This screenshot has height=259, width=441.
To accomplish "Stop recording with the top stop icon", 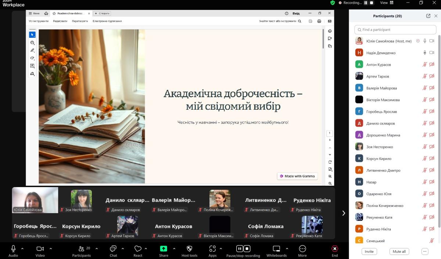I will [x=372, y=3].
